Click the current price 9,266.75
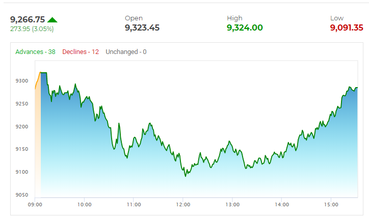The image size is (369, 218). pos(28,19)
